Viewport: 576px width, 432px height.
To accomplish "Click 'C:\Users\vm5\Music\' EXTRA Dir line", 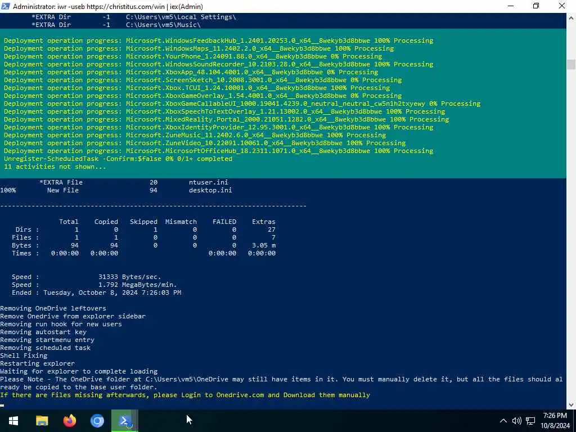I will click(x=116, y=25).
